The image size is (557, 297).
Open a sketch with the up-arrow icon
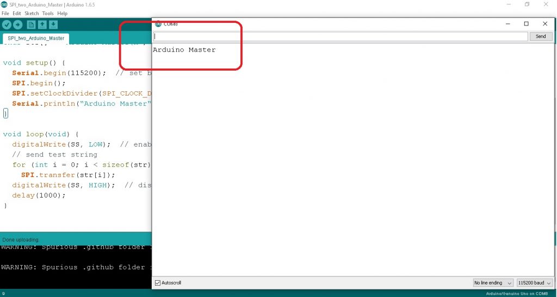(42, 24)
